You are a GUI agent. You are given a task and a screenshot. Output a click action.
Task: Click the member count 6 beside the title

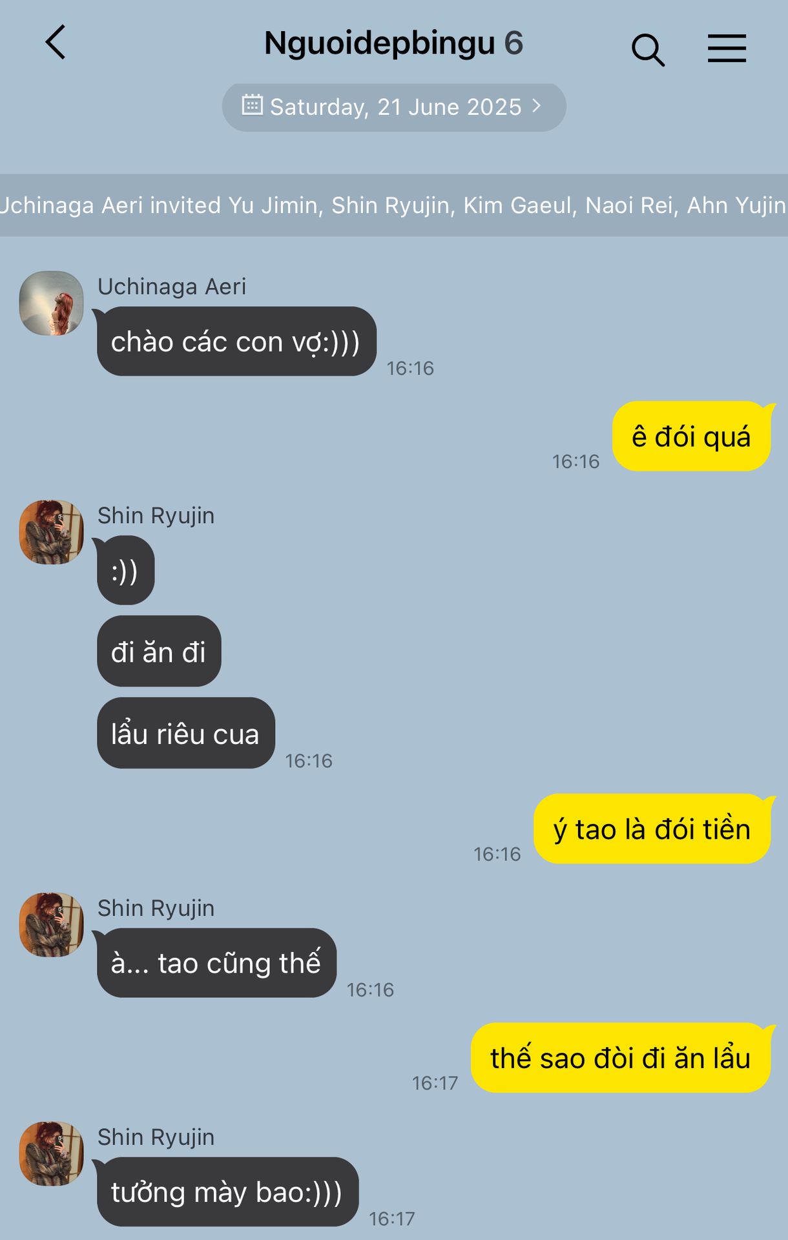(x=513, y=43)
